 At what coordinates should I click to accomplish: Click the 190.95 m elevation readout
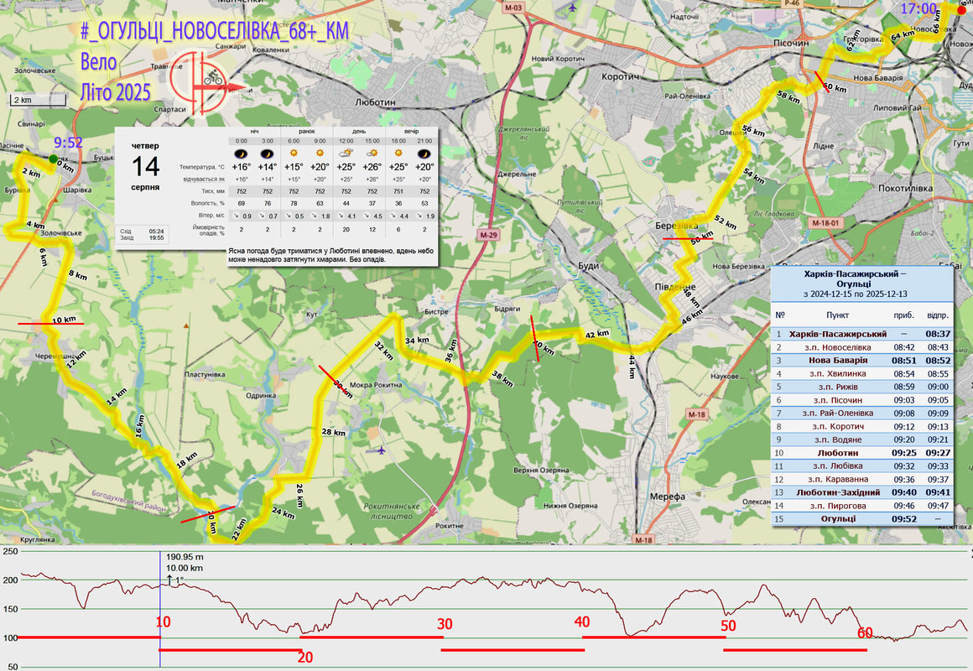[x=185, y=557]
